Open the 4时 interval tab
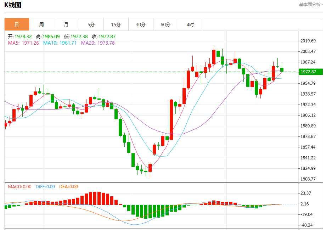326x230 pixels. [x=190, y=24]
